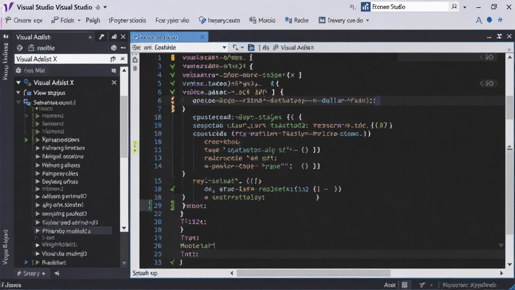The image size is (515, 290).
Task: Collapse the Visual Adsist X tree node
Action: [19, 83]
